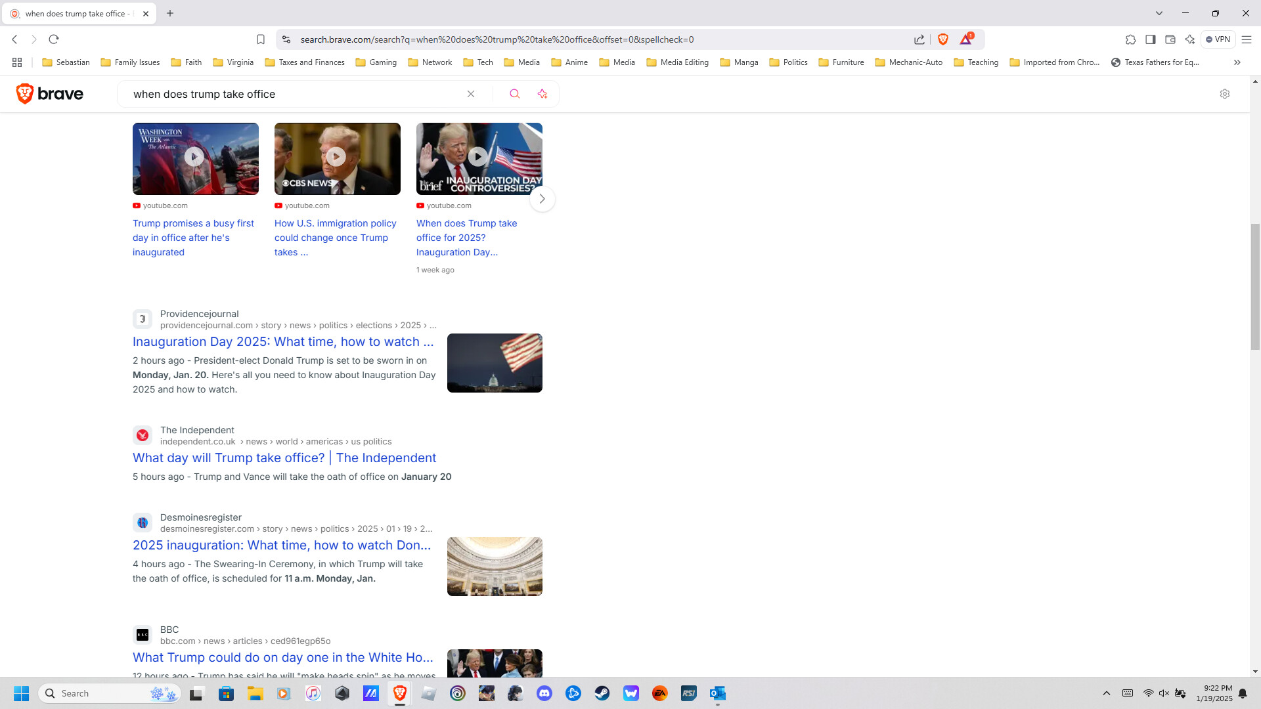Bookmark this page with bookmark icon
This screenshot has width=1261, height=709.
coord(261,39)
